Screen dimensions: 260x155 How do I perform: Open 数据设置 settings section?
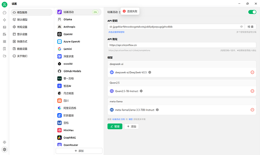pos(32,49)
